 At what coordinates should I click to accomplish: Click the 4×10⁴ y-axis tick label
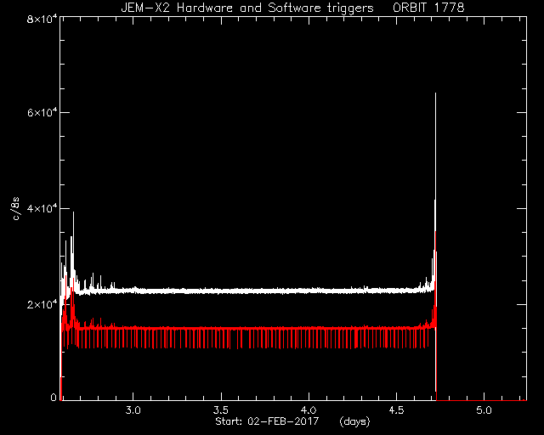pos(42,208)
